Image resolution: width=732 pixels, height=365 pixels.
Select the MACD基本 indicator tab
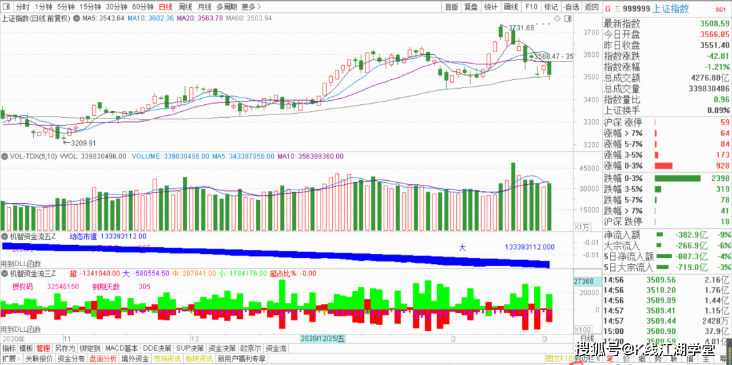(x=121, y=348)
